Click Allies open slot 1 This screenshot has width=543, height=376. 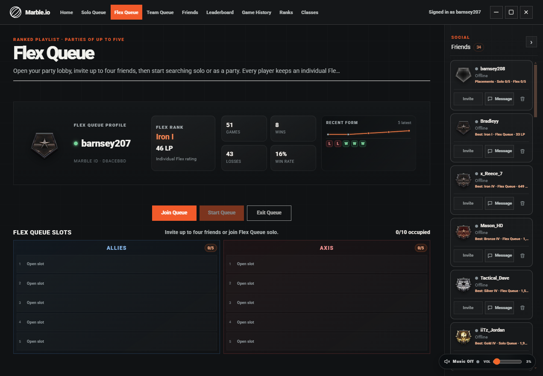[117, 264]
